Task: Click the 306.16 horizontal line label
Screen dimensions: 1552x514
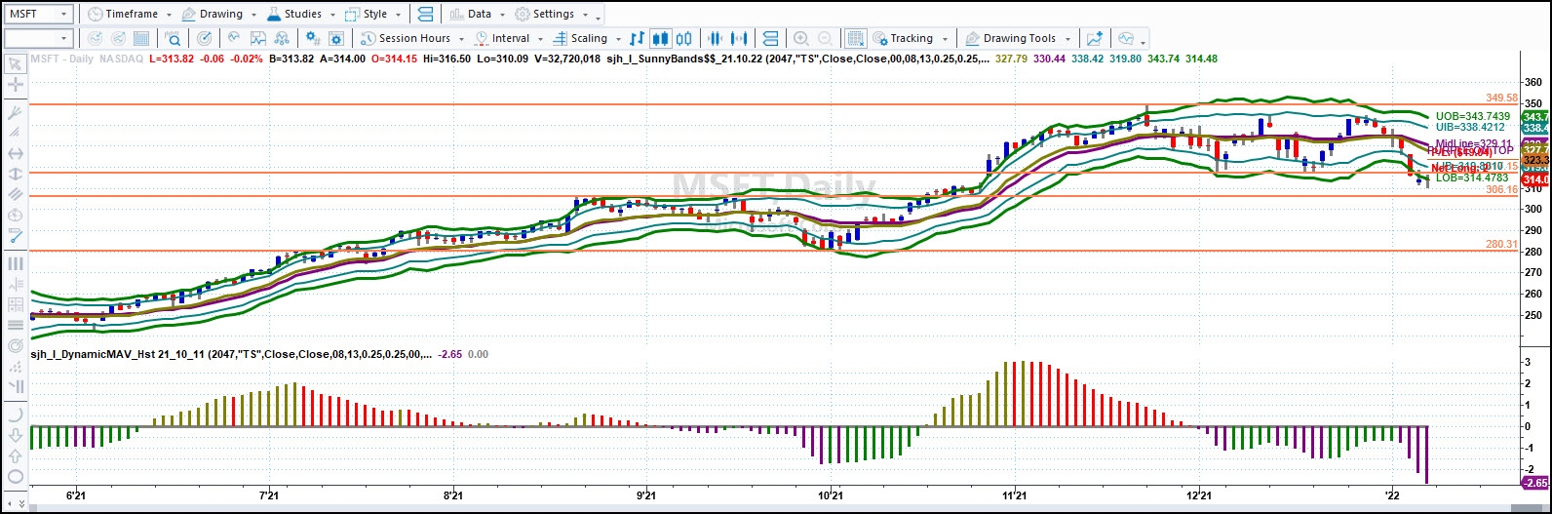Action: tap(1501, 190)
